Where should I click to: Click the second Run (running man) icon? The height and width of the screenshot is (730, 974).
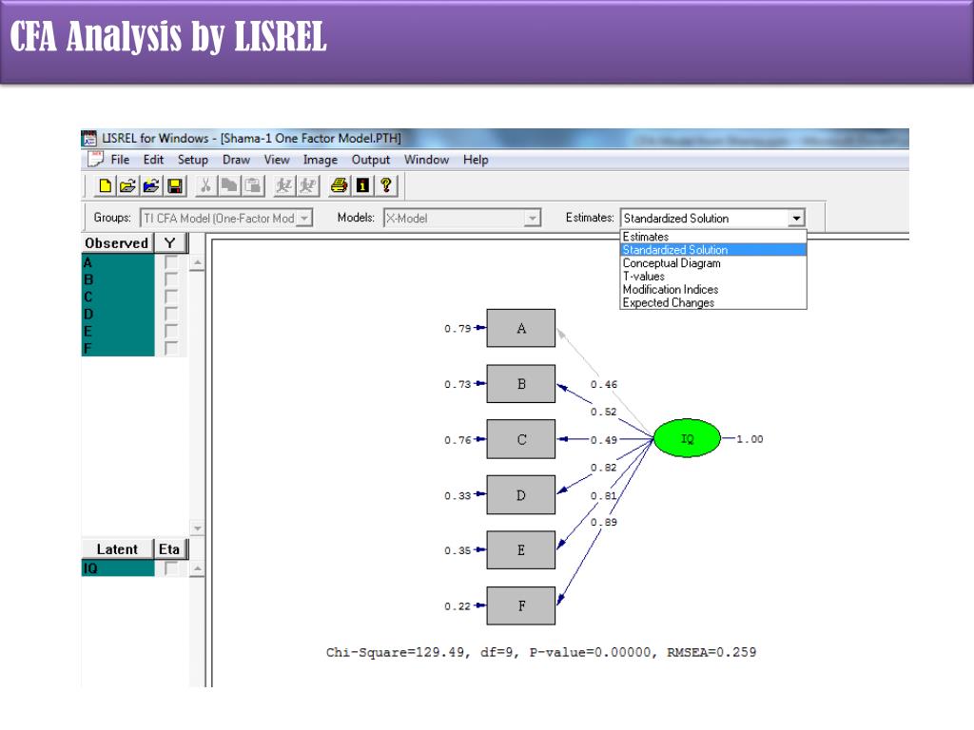tap(307, 185)
